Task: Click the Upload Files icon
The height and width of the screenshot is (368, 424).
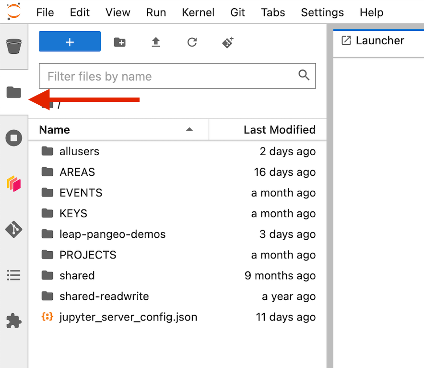Action: pos(155,42)
